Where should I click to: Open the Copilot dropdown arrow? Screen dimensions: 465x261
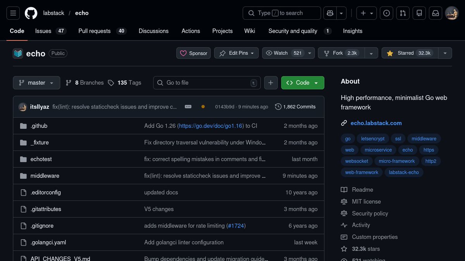click(x=341, y=13)
